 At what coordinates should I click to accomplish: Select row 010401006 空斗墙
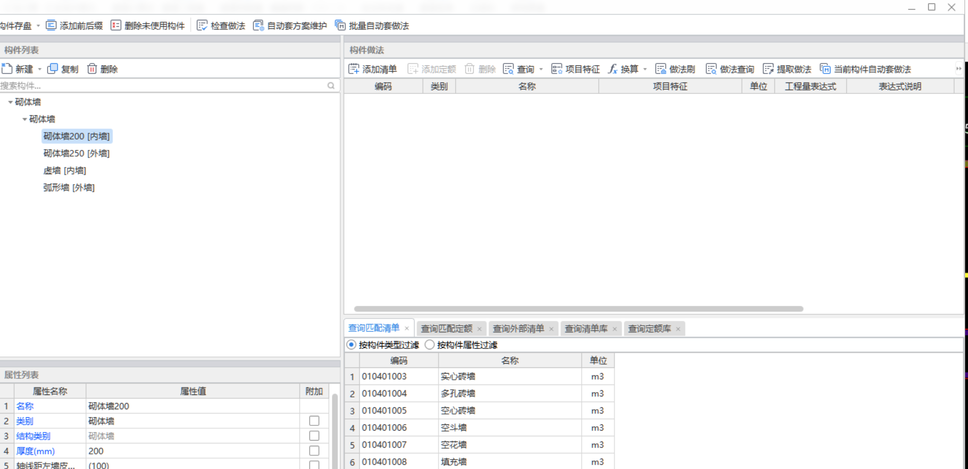pyautogui.click(x=479, y=428)
